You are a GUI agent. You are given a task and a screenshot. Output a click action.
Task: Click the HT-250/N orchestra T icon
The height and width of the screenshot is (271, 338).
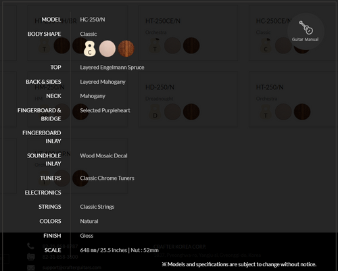[266, 112]
